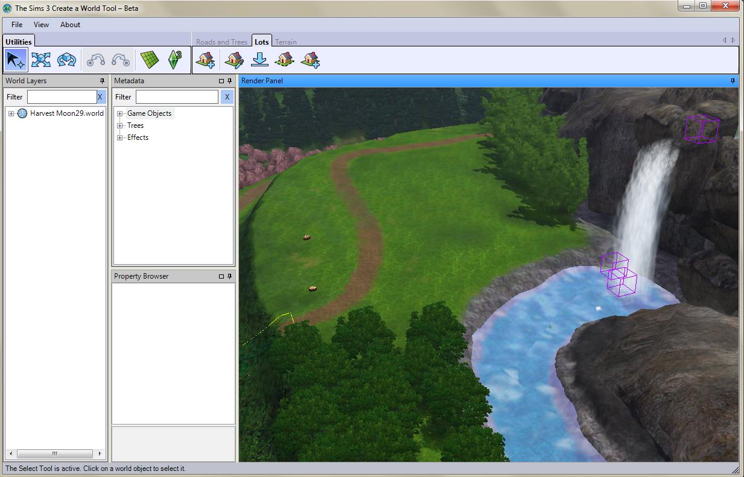Select Effects in Metadata tree

point(138,137)
